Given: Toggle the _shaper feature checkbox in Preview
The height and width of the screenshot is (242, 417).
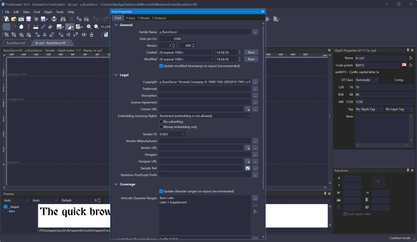Looking at the screenshot, I should pyautogui.click(x=6, y=207).
